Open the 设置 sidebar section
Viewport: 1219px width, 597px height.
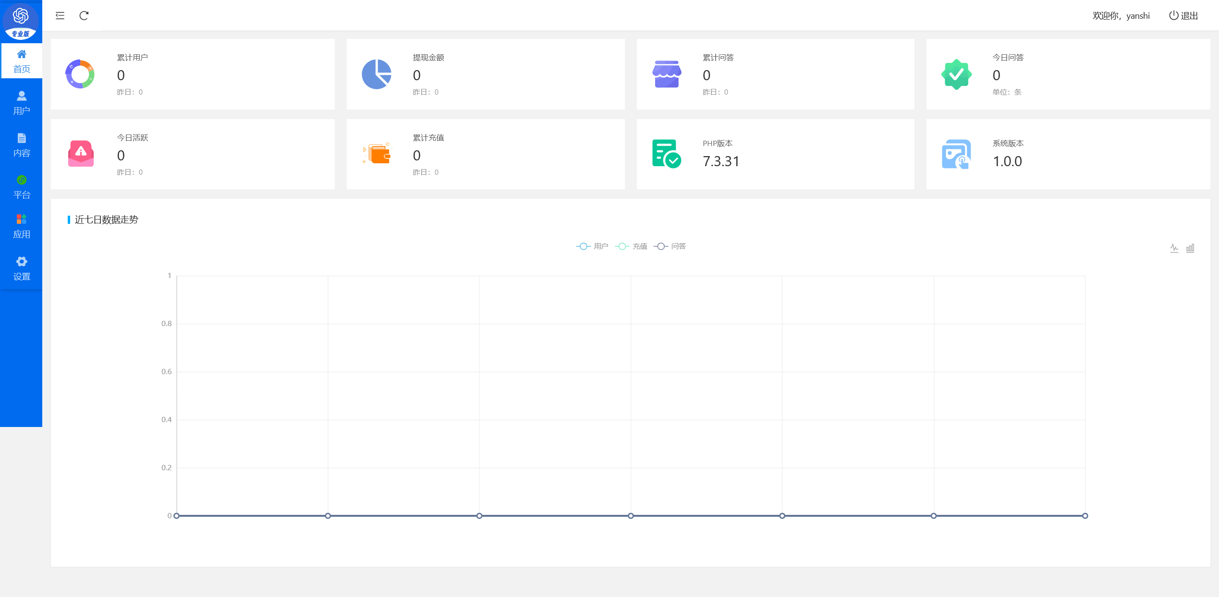pos(21,268)
